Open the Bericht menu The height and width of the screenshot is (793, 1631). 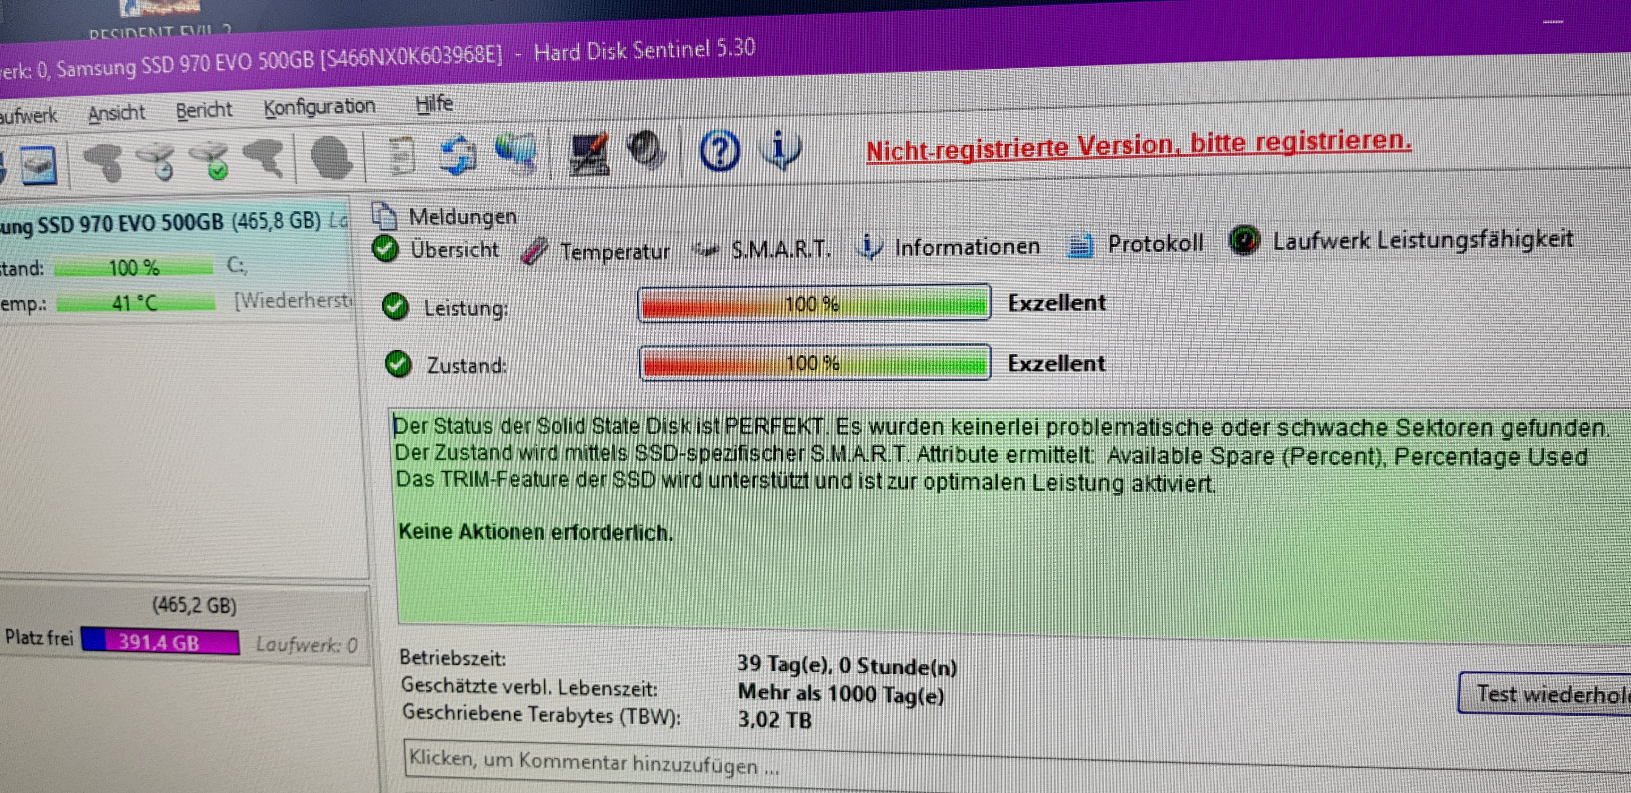tap(204, 110)
